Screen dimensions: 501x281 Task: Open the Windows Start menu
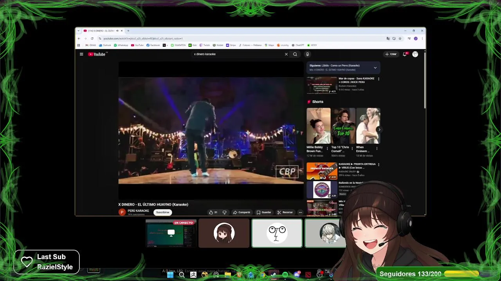coord(170,275)
